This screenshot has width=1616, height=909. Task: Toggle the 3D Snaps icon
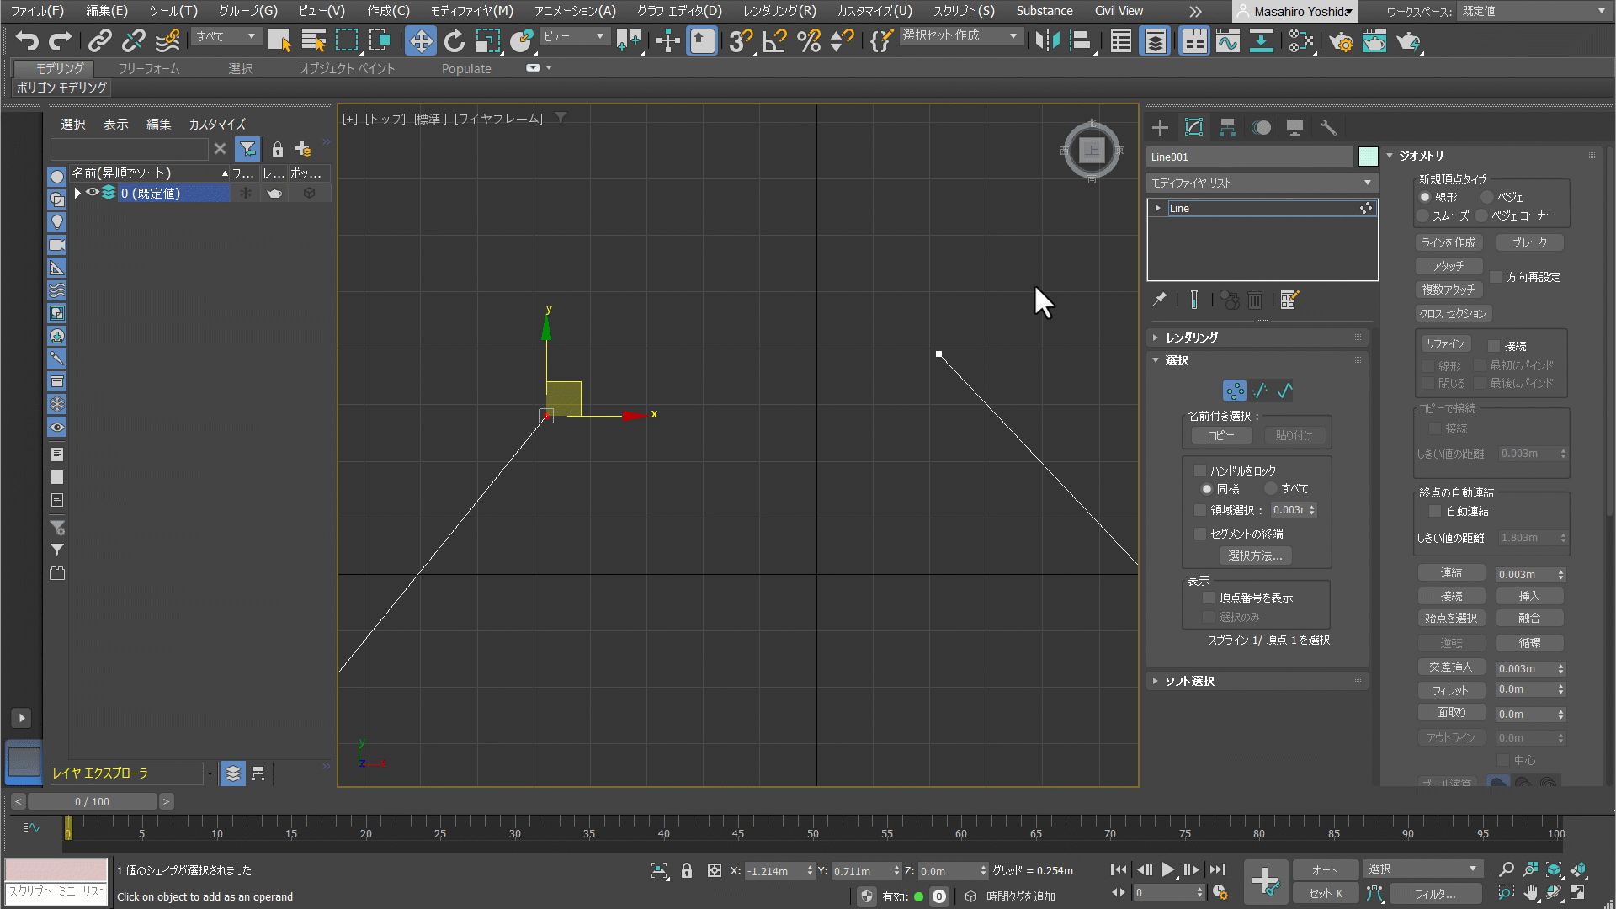(x=741, y=40)
